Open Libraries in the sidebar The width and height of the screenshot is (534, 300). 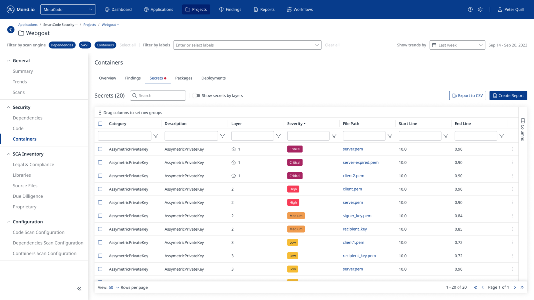(x=22, y=175)
